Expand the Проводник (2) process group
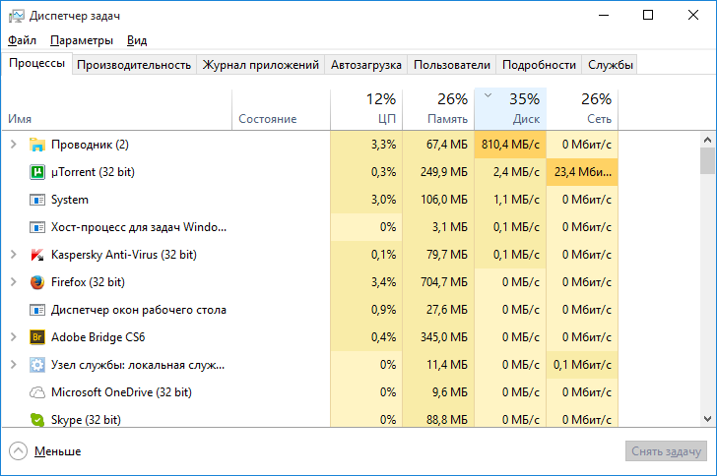The height and width of the screenshot is (476, 717). [13, 145]
